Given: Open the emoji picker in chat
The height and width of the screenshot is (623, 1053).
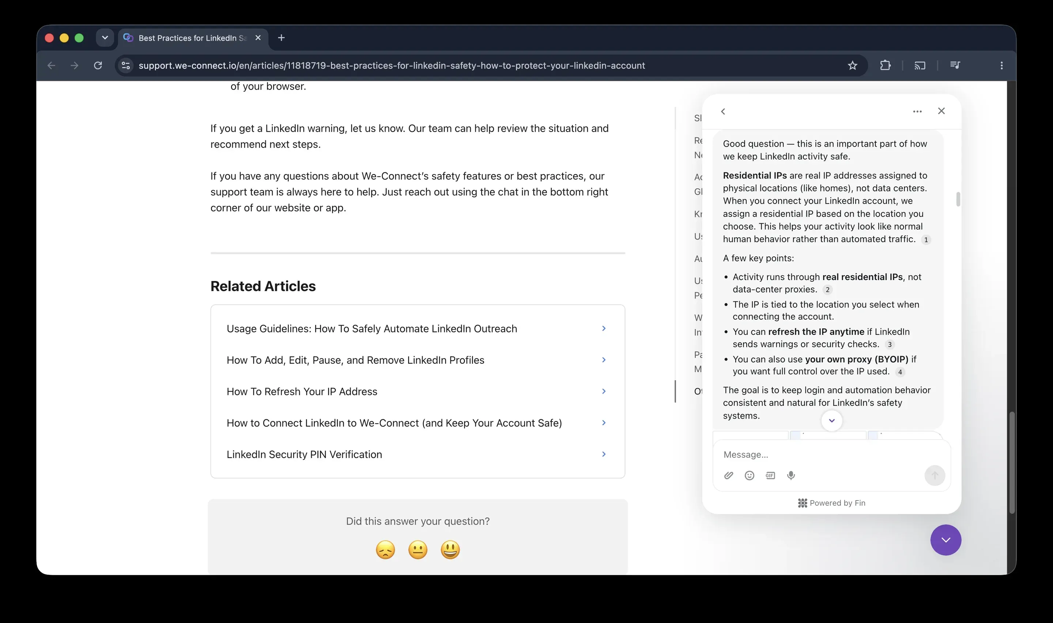Looking at the screenshot, I should [749, 475].
